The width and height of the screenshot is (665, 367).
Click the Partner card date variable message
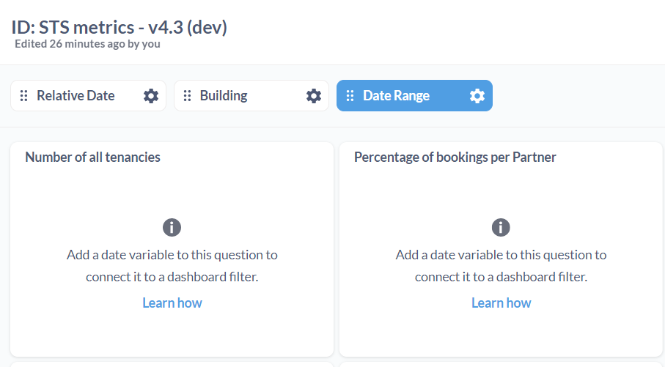click(x=501, y=266)
